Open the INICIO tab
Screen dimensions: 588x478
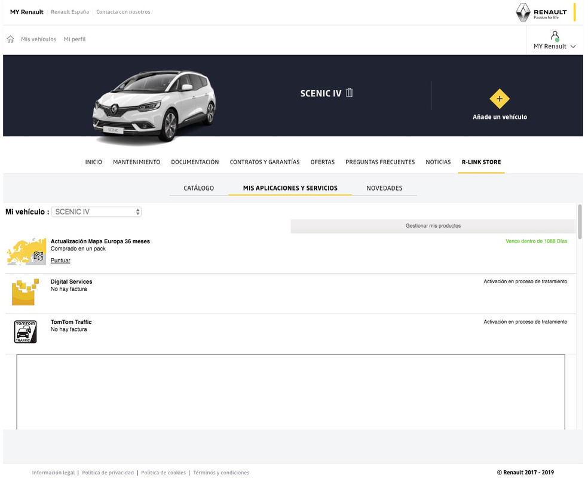pos(93,162)
